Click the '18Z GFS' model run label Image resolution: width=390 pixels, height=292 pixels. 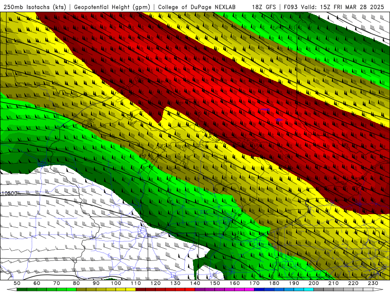pyautogui.click(x=264, y=7)
